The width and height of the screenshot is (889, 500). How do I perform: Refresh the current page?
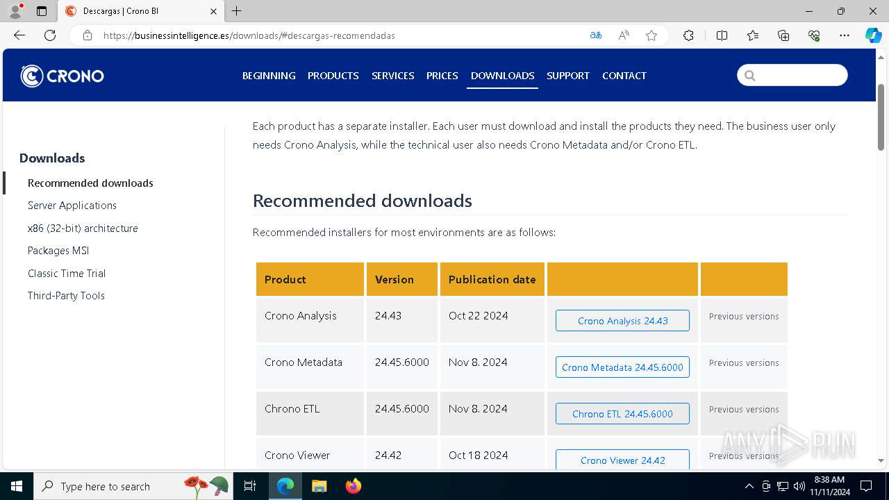pyautogui.click(x=50, y=35)
